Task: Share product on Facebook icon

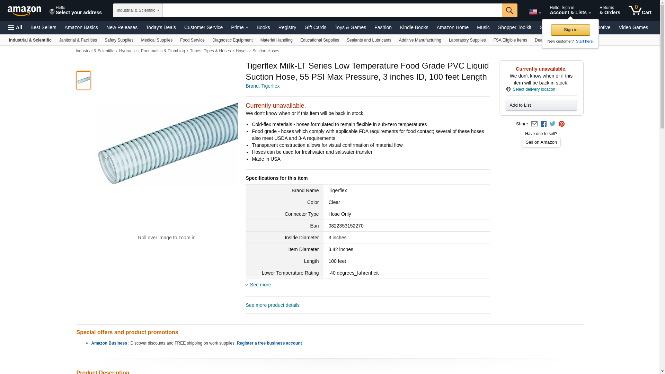Action: [x=543, y=124]
